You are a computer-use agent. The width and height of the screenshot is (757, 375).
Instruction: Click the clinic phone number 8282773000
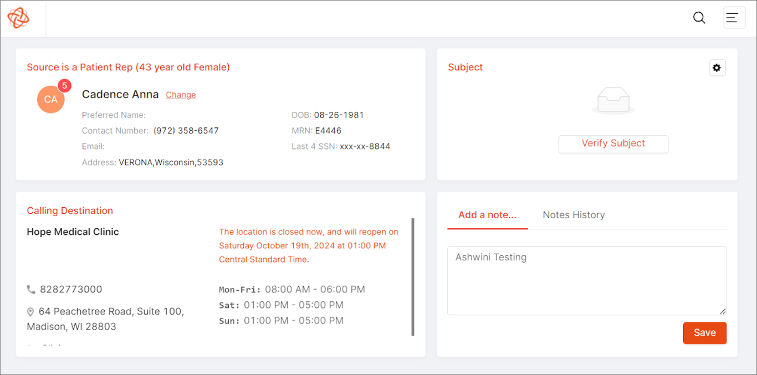(x=71, y=290)
